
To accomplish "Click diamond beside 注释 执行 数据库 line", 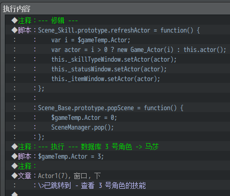I will coord(15,147).
